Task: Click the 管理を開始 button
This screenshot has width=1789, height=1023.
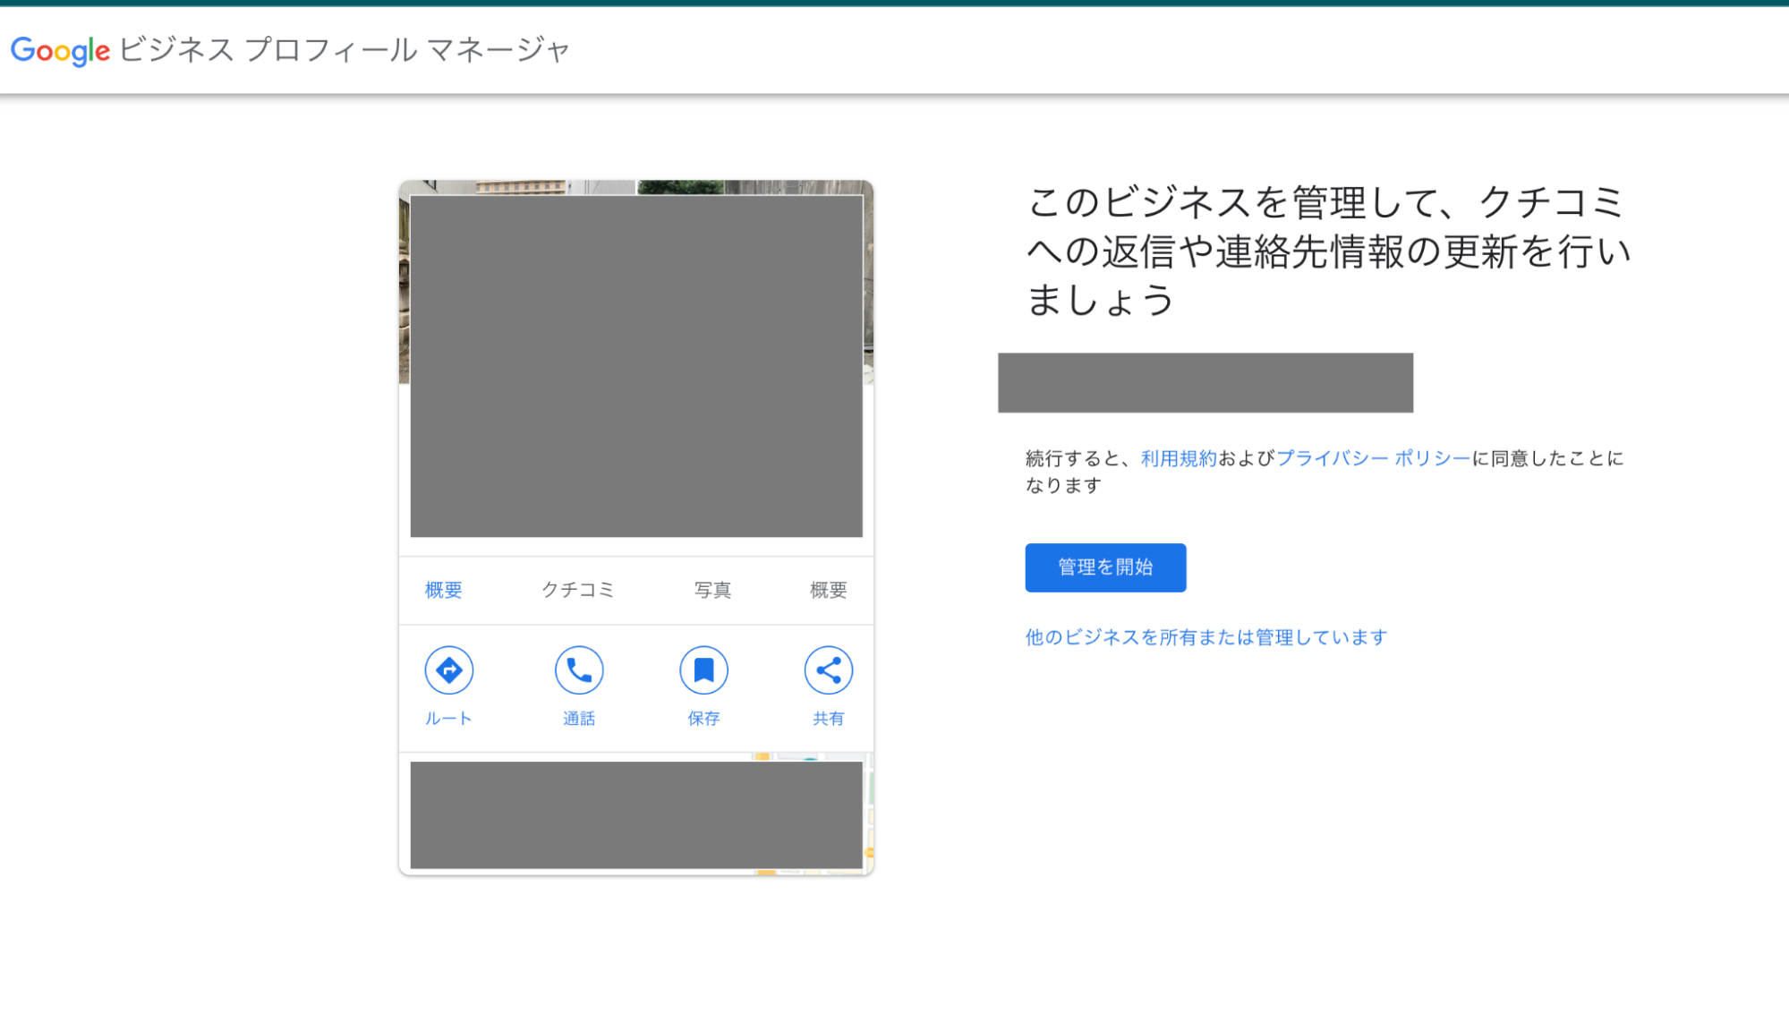Action: coord(1105,567)
